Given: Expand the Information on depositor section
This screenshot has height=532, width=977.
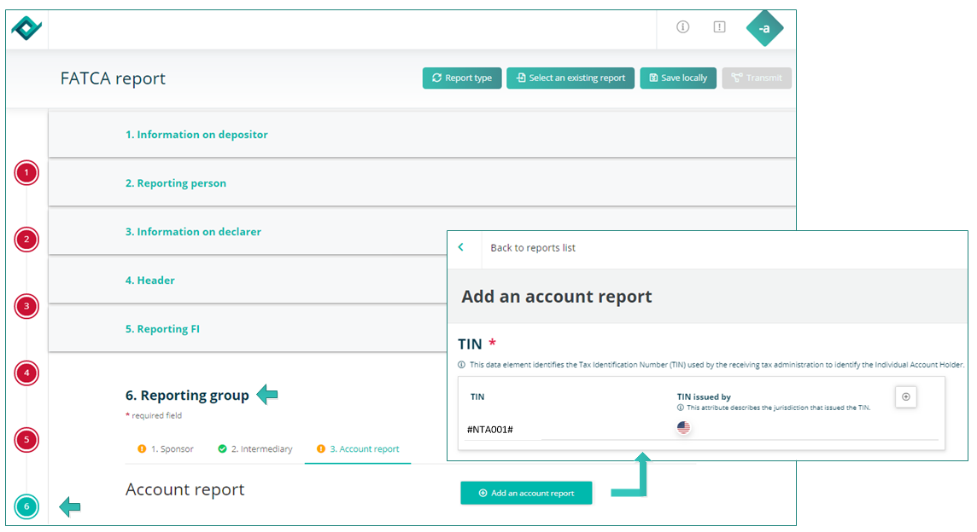Looking at the screenshot, I should coord(196,135).
